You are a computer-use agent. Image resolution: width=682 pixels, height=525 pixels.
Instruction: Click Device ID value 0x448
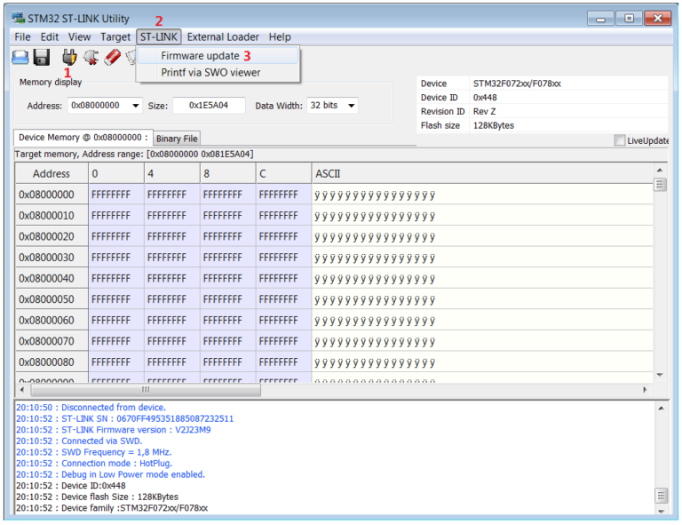point(485,98)
